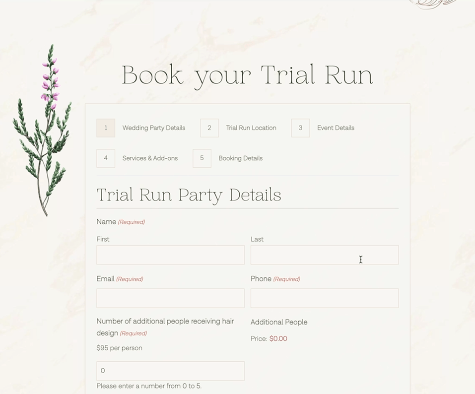
Task: Click the 'Number of additional people' label
Action: pyautogui.click(x=165, y=327)
